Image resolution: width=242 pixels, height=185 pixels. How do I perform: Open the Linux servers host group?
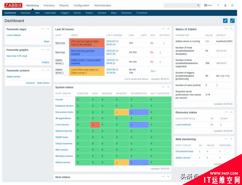coord(62,125)
